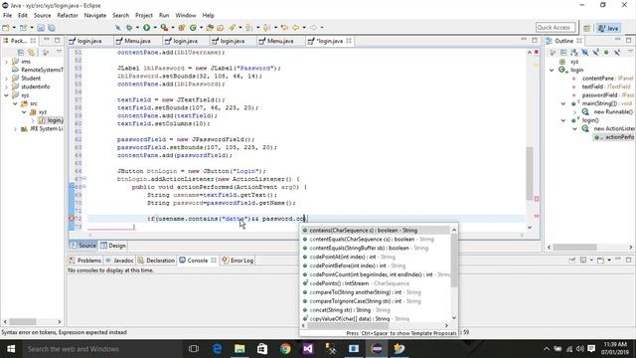The height and width of the screenshot is (358, 636).
Task: Switch to the Design editor tab
Action: (x=113, y=246)
